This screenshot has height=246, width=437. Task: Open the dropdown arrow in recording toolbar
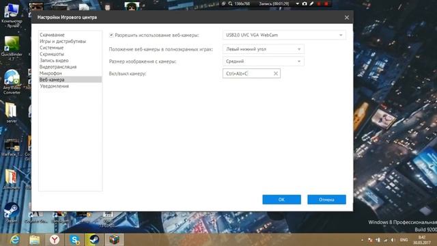click(298, 4)
